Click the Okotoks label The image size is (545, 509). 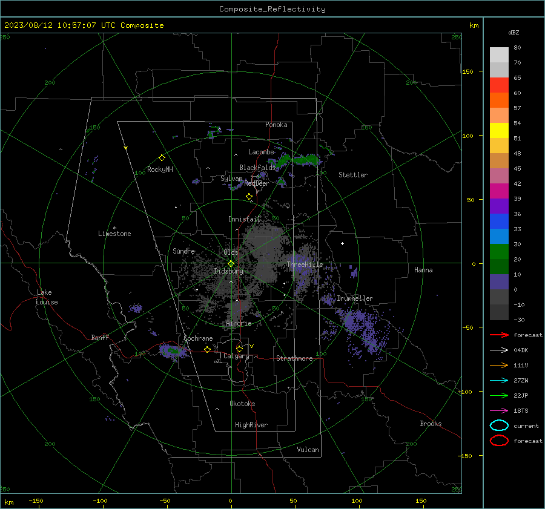click(242, 404)
